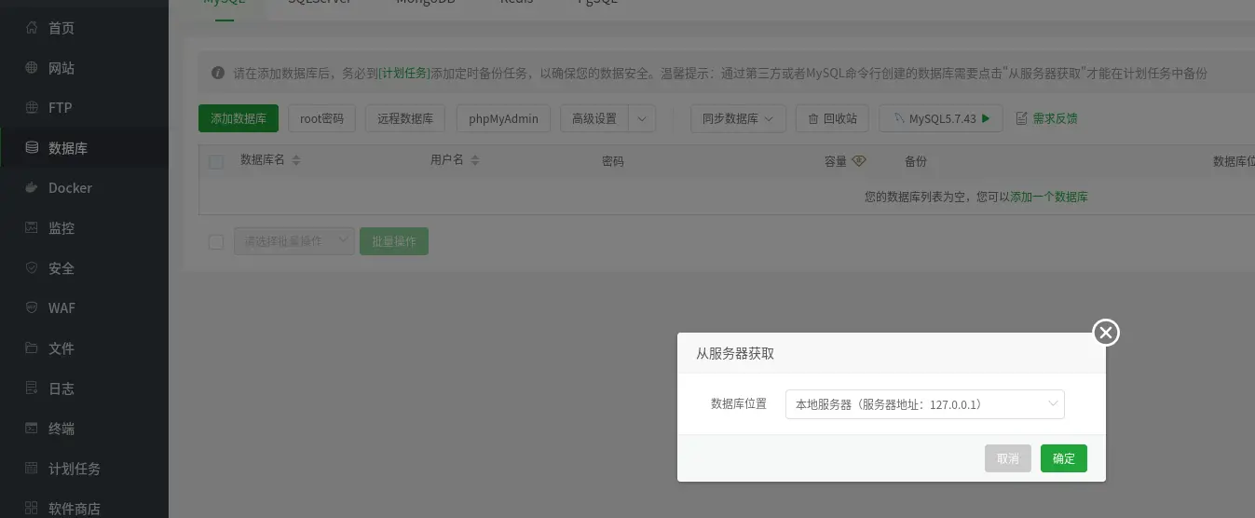Click the terminal icon for 终端
Screen dimensions: 1255x518
click(x=32, y=429)
